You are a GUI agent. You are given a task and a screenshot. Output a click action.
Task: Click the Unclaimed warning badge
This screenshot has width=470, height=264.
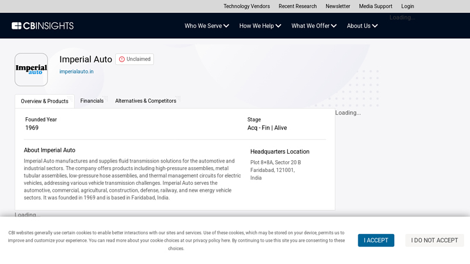click(135, 59)
